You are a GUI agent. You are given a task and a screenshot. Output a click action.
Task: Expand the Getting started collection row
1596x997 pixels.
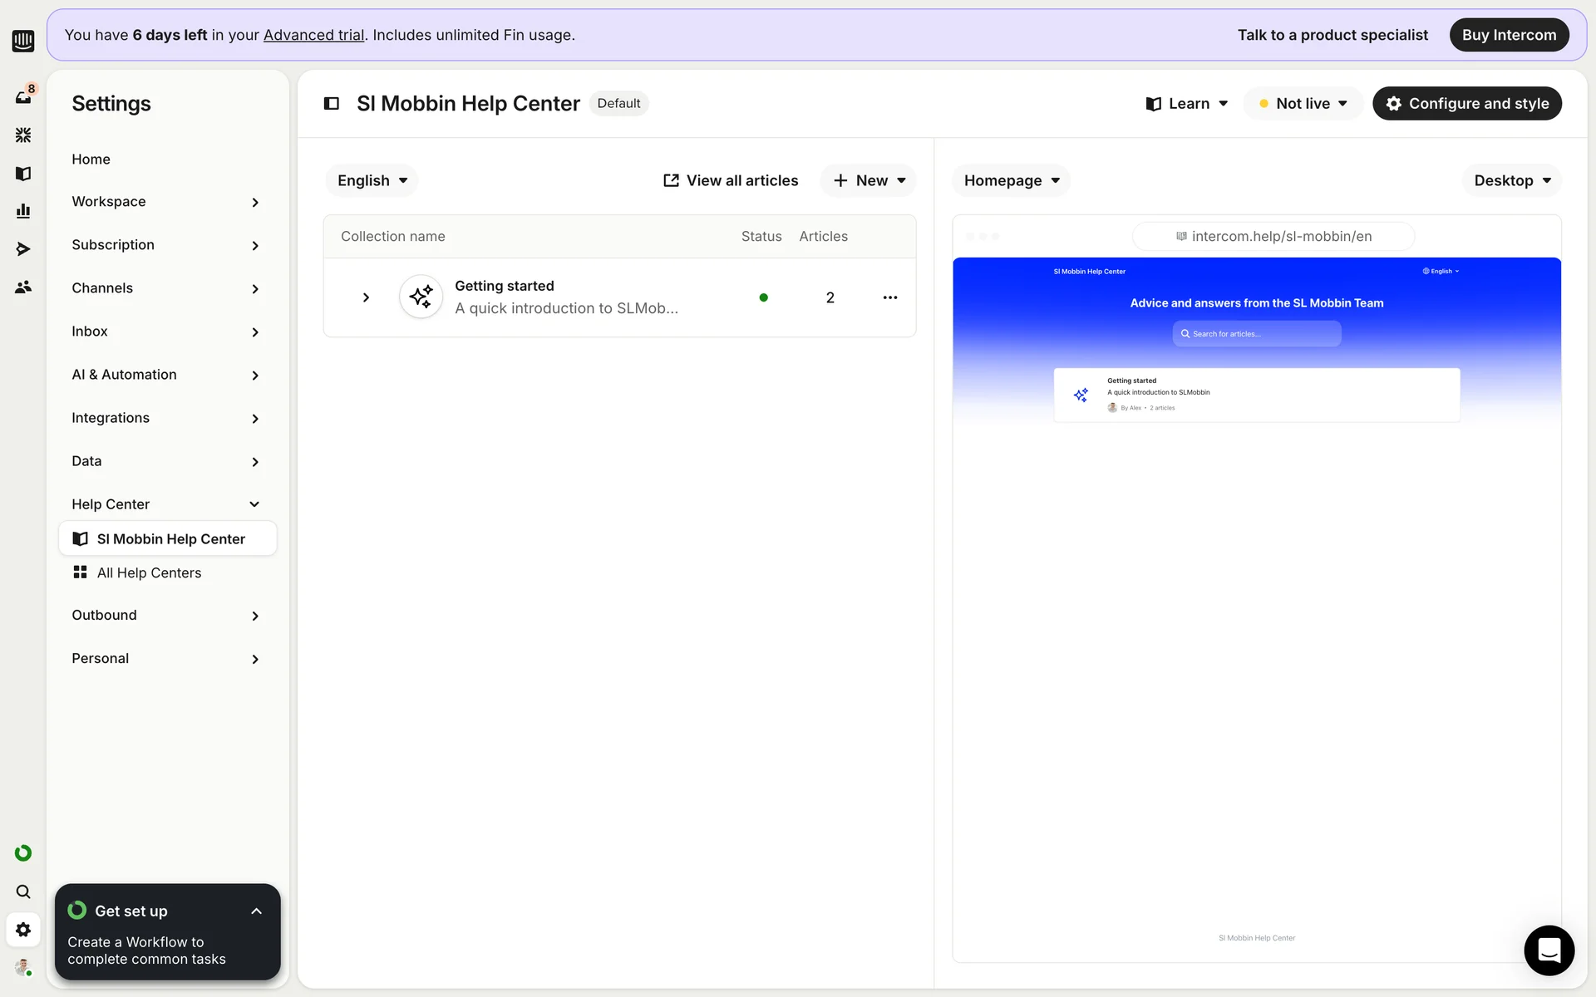tap(366, 297)
